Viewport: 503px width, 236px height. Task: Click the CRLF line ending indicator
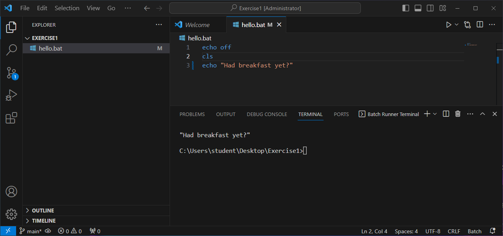point(454,231)
